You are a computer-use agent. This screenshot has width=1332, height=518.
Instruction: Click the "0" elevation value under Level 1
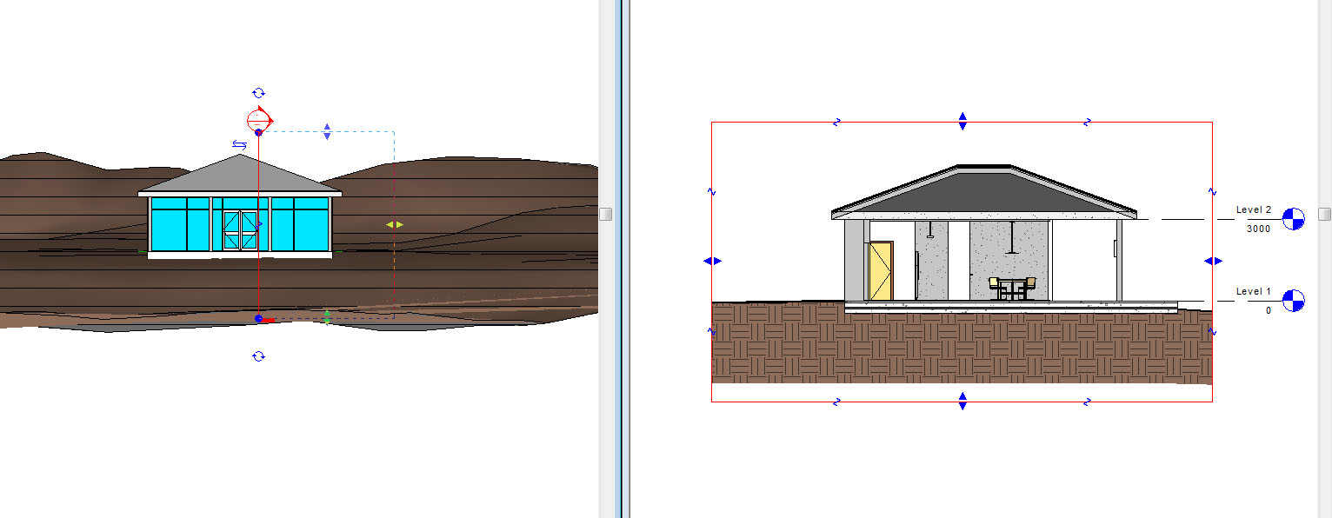(1269, 310)
